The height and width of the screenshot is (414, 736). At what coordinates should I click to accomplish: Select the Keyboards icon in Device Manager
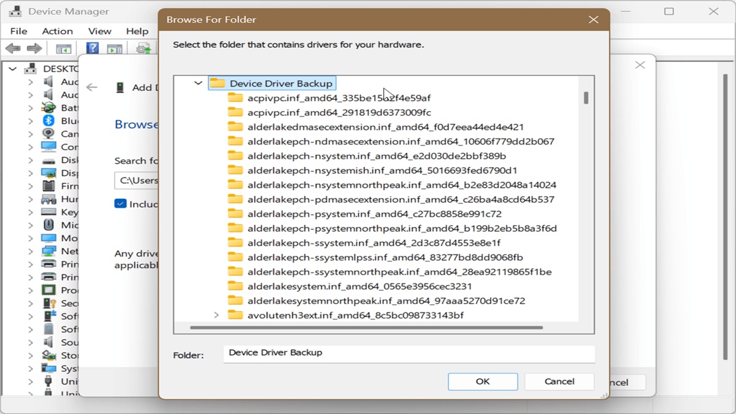(x=48, y=212)
